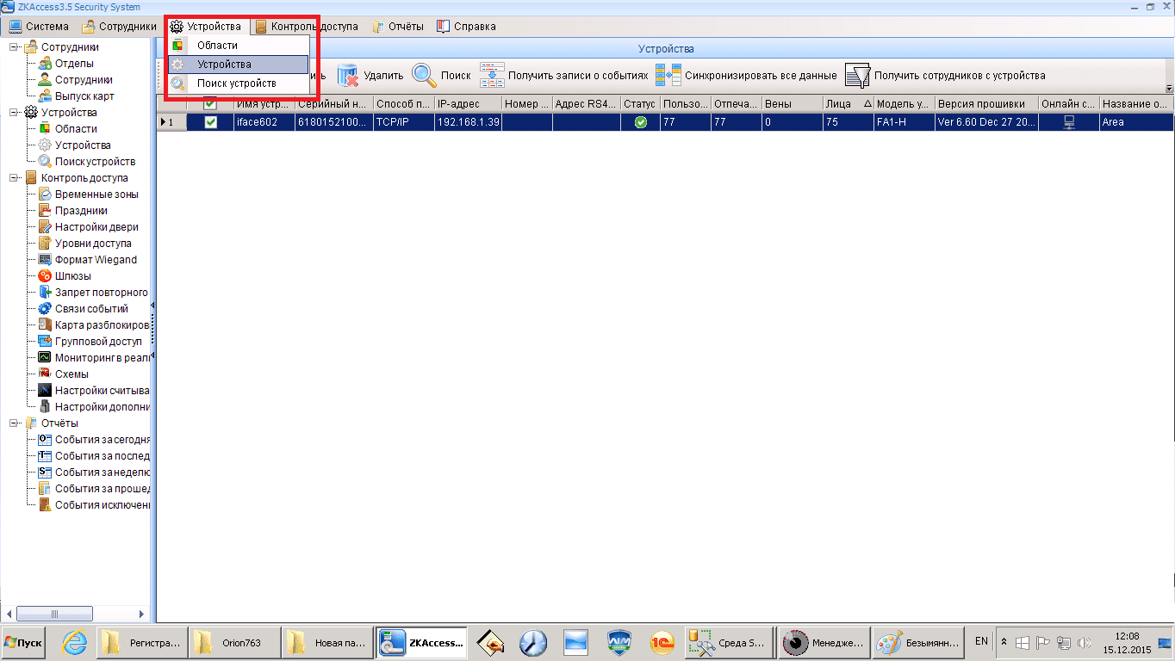Click Получить сотрудников с устройства icon
The width and height of the screenshot is (1175, 661).
tap(857, 76)
